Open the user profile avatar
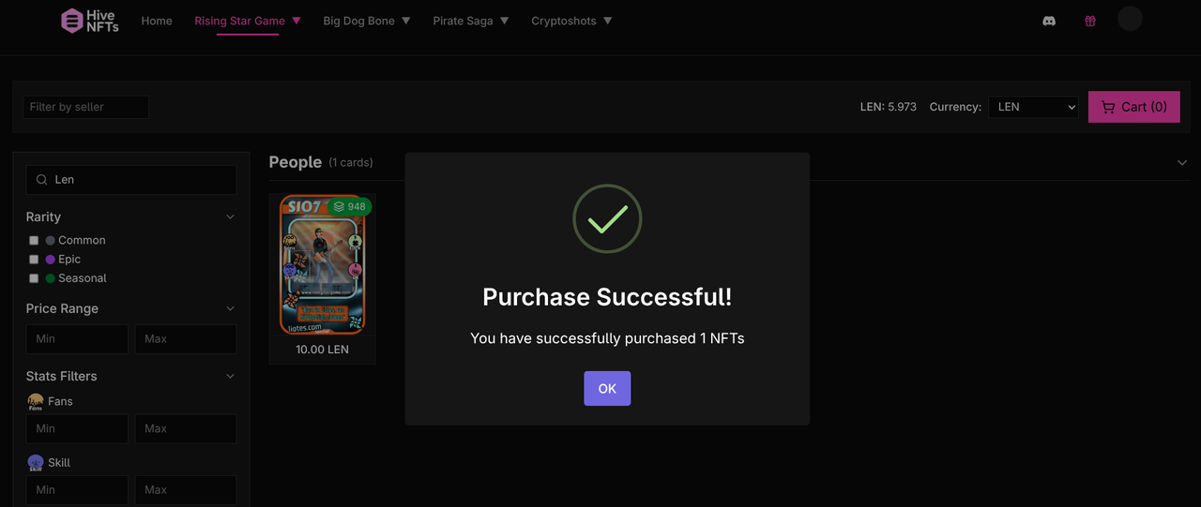The image size is (1201, 507). point(1130,19)
